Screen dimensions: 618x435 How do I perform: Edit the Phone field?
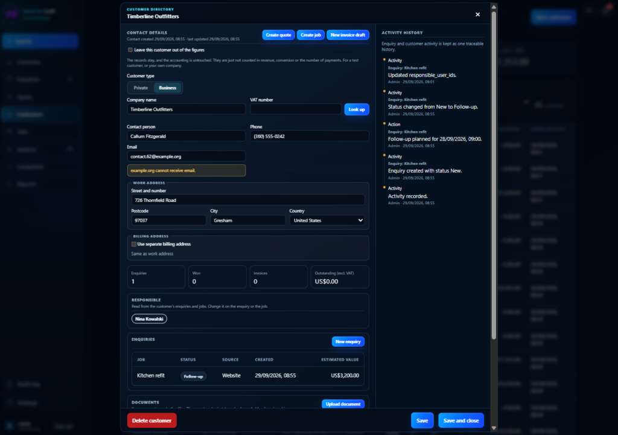coord(310,136)
